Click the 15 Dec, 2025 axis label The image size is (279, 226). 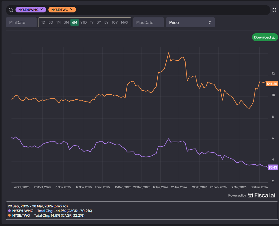coord(123,187)
